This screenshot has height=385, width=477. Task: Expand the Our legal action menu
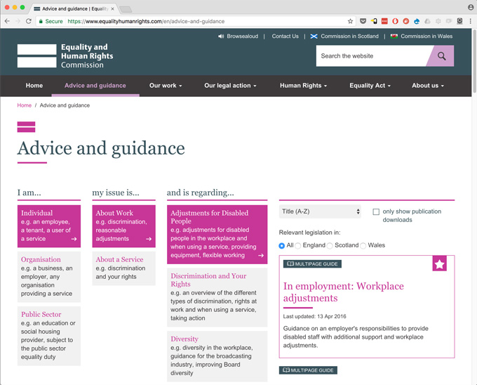point(230,86)
